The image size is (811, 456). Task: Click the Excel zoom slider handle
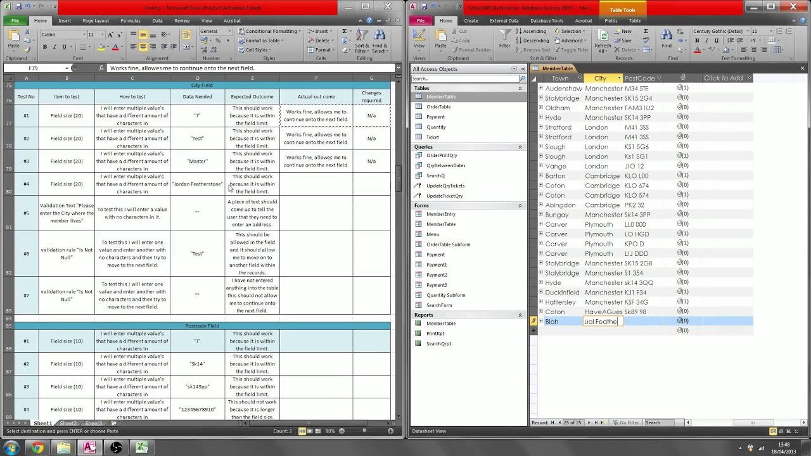[364, 431]
